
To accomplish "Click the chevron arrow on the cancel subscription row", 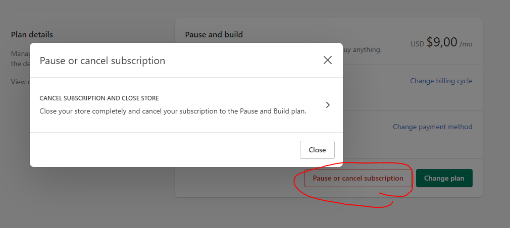I will 328,105.
